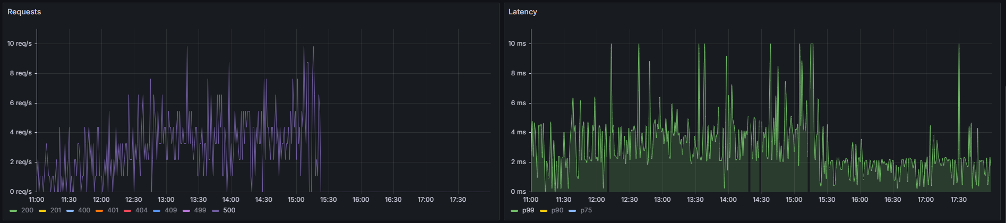The width and height of the screenshot is (1006, 223).
Task: Click the 6 req/s axis label
Action: point(21,103)
